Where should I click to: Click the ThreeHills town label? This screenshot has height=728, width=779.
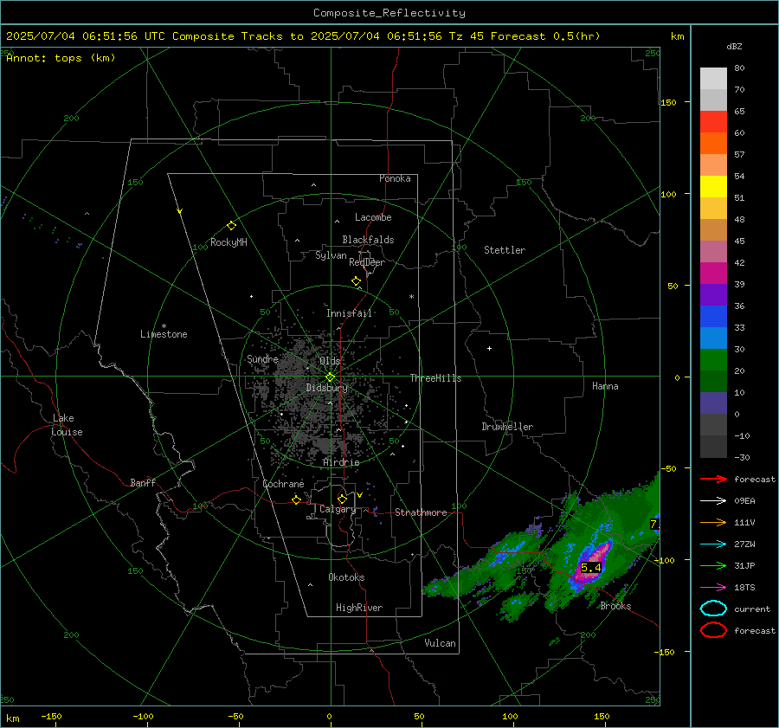tap(435, 378)
